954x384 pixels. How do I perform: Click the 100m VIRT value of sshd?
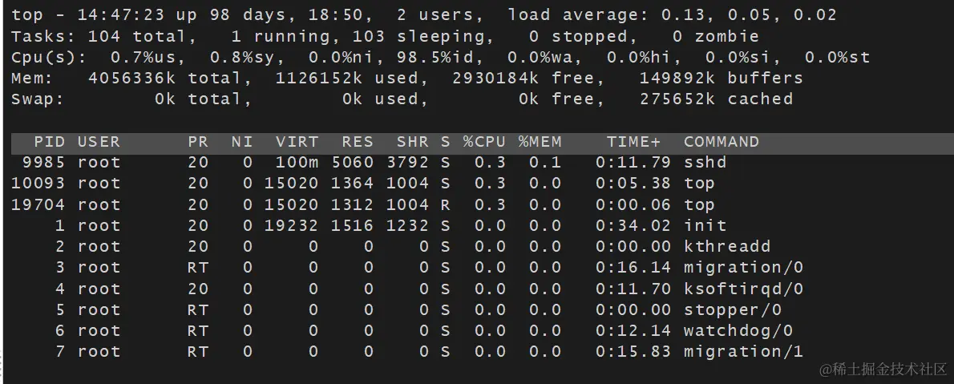[297, 163]
